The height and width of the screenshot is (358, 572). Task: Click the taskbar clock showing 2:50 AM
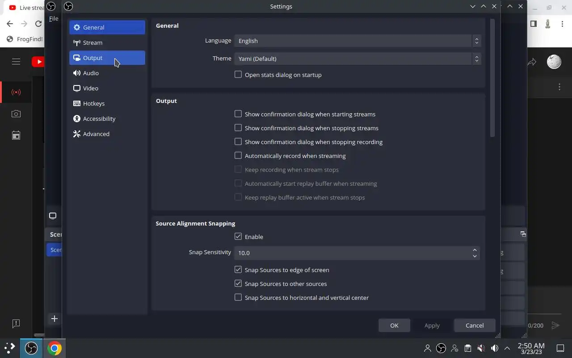tap(531, 348)
